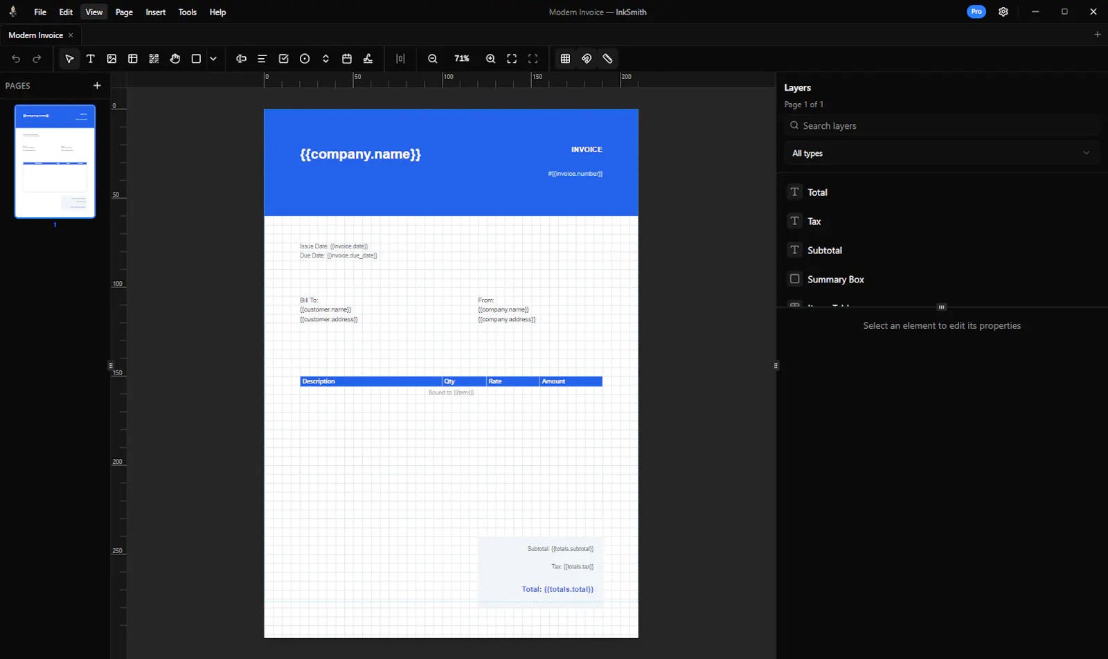The image size is (1108, 659).
Task: Open the Tools menu
Action: (x=188, y=12)
